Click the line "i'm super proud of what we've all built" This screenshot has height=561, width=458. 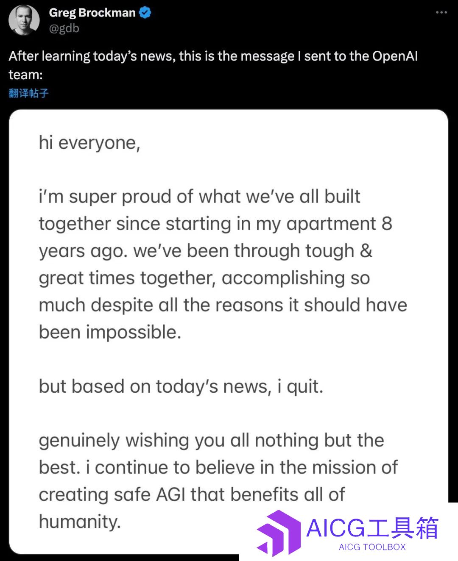(199, 197)
